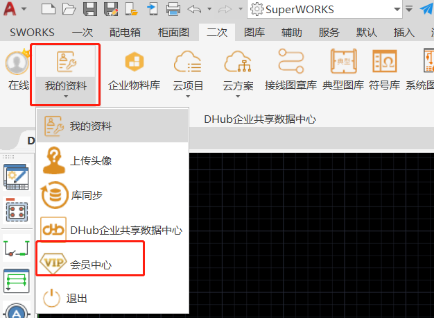Print the drawing using printer icon
434x318 pixels.
(x=173, y=9)
